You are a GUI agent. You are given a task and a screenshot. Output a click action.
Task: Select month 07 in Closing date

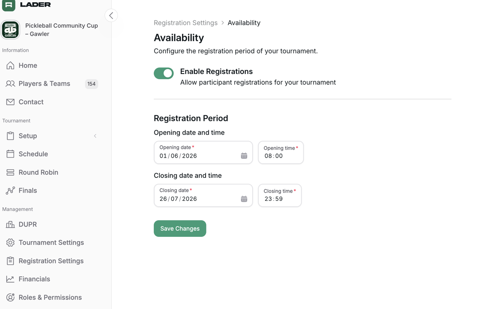pyautogui.click(x=174, y=199)
